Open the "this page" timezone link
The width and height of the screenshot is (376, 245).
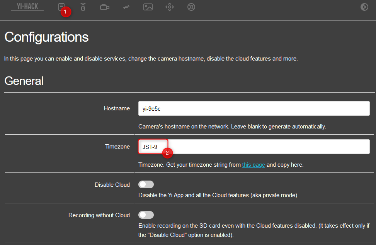pyautogui.click(x=254, y=165)
